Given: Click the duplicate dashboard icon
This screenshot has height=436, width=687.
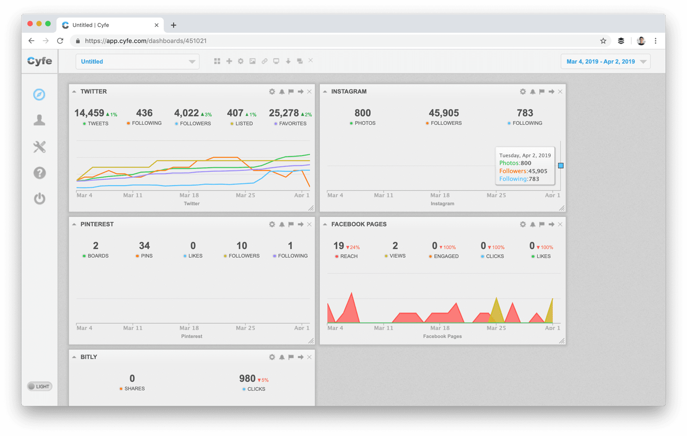Looking at the screenshot, I should click(x=300, y=61).
